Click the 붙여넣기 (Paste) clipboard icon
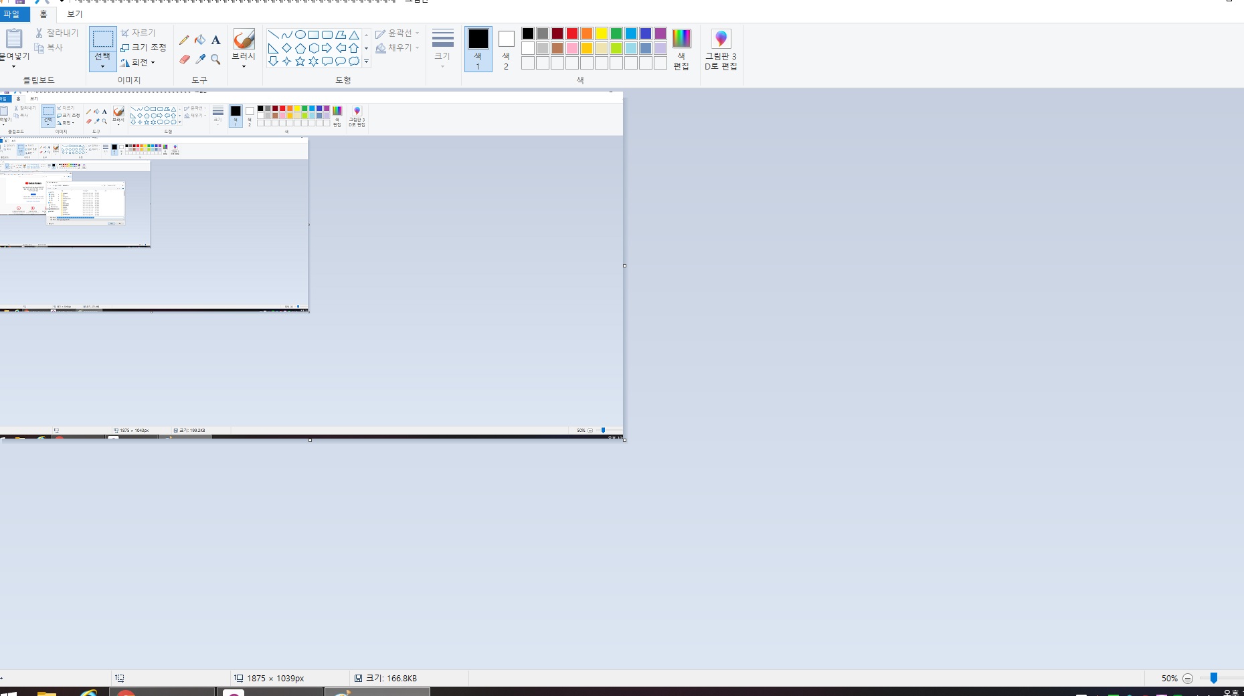Viewport: 1244px width, 696px height. coord(13,39)
